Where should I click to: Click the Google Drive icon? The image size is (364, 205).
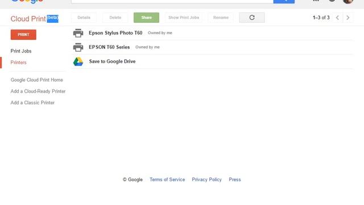pyautogui.click(x=78, y=61)
